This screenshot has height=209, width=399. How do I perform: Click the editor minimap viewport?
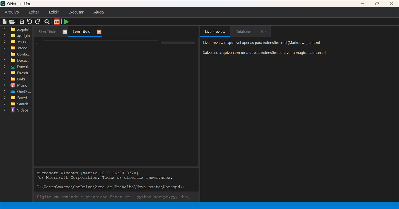178,43
